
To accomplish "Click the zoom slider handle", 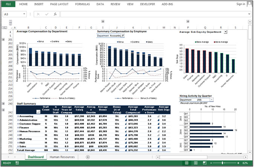I will coord(223,163).
